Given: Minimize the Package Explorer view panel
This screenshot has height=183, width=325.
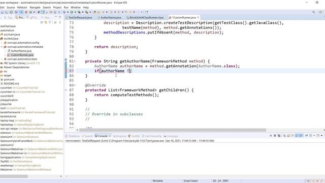Looking at the screenshot, I should coord(56,17).
